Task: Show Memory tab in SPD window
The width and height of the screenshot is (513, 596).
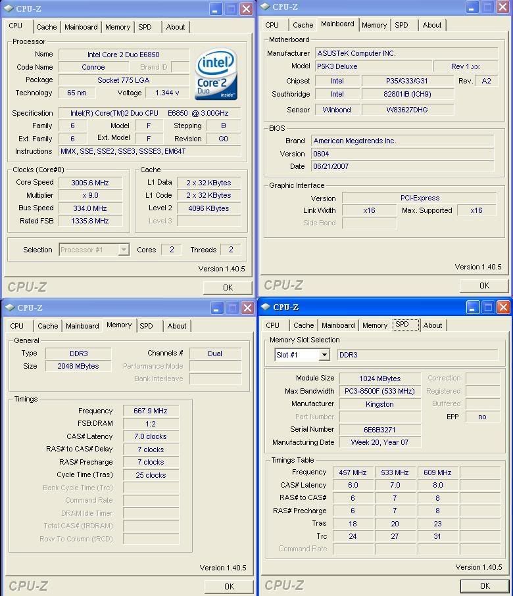Action: pos(375,325)
